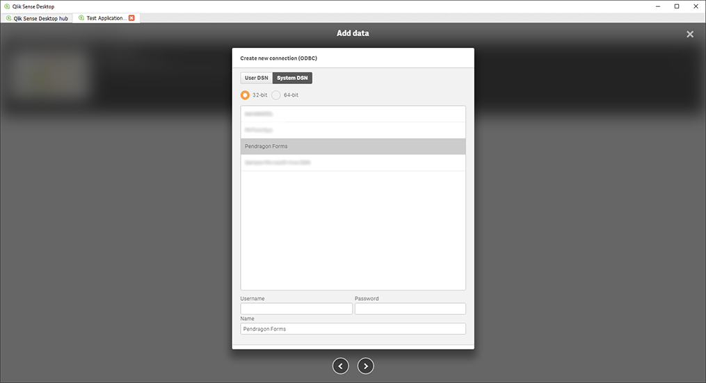The image size is (706, 383).
Task: Maximize the Qlik Sense Desktop window
Action: (677, 6)
